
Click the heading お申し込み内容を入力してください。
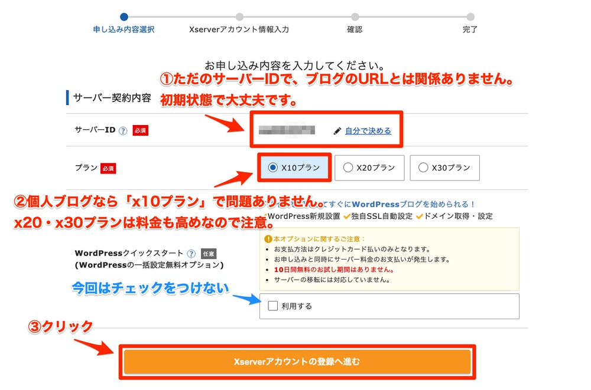pyautogui.click(x=295, y=65)
